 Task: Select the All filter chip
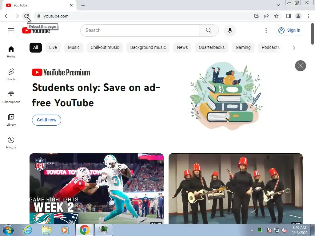click(x=36, y=48)
